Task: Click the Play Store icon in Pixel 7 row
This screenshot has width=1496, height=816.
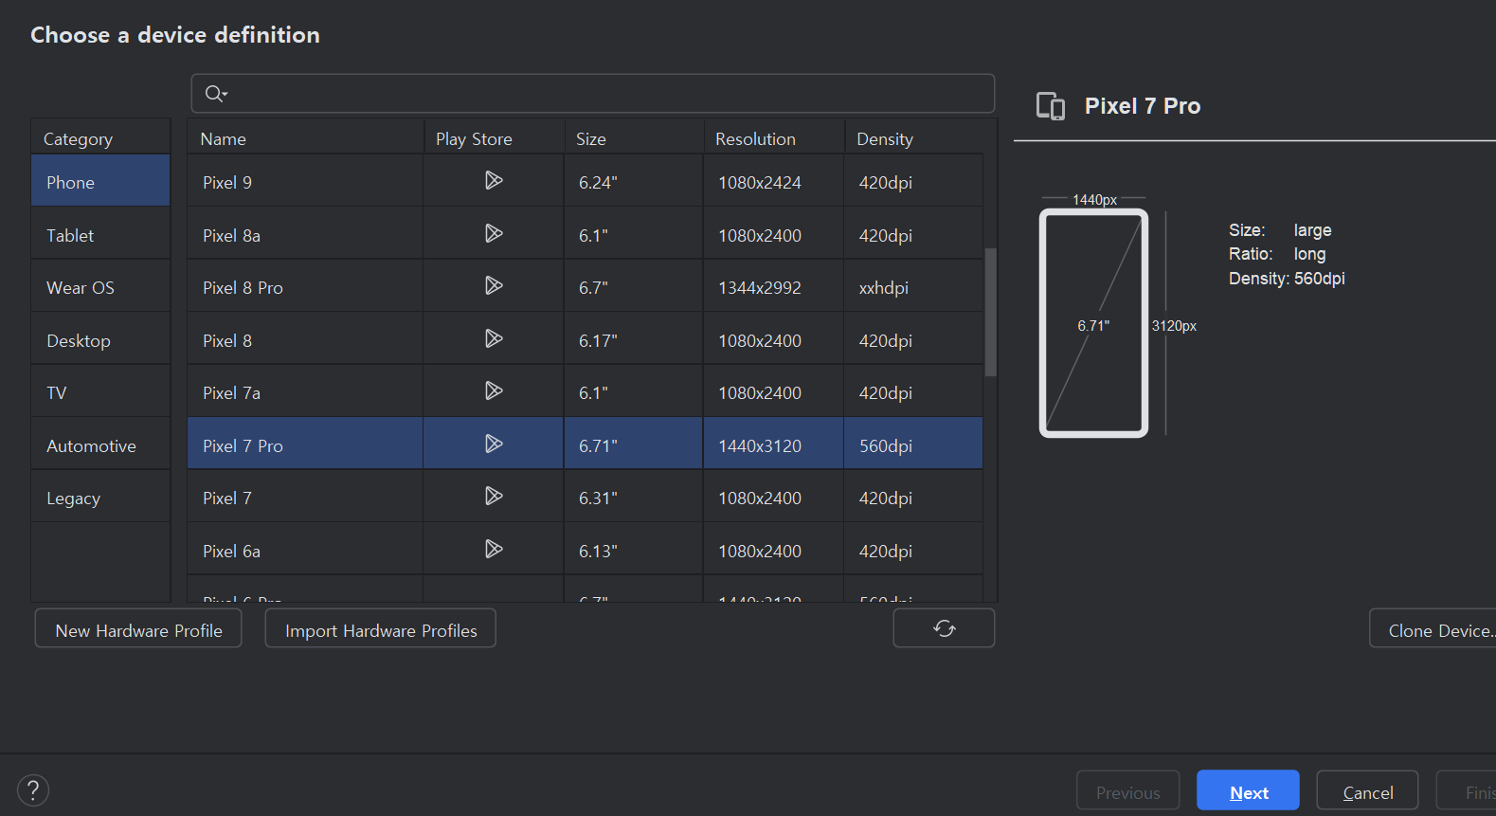Action: coord(494,496)
